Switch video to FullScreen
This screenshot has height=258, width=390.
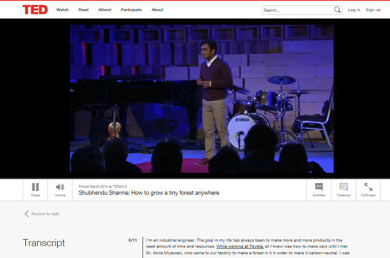coord(368,190)
